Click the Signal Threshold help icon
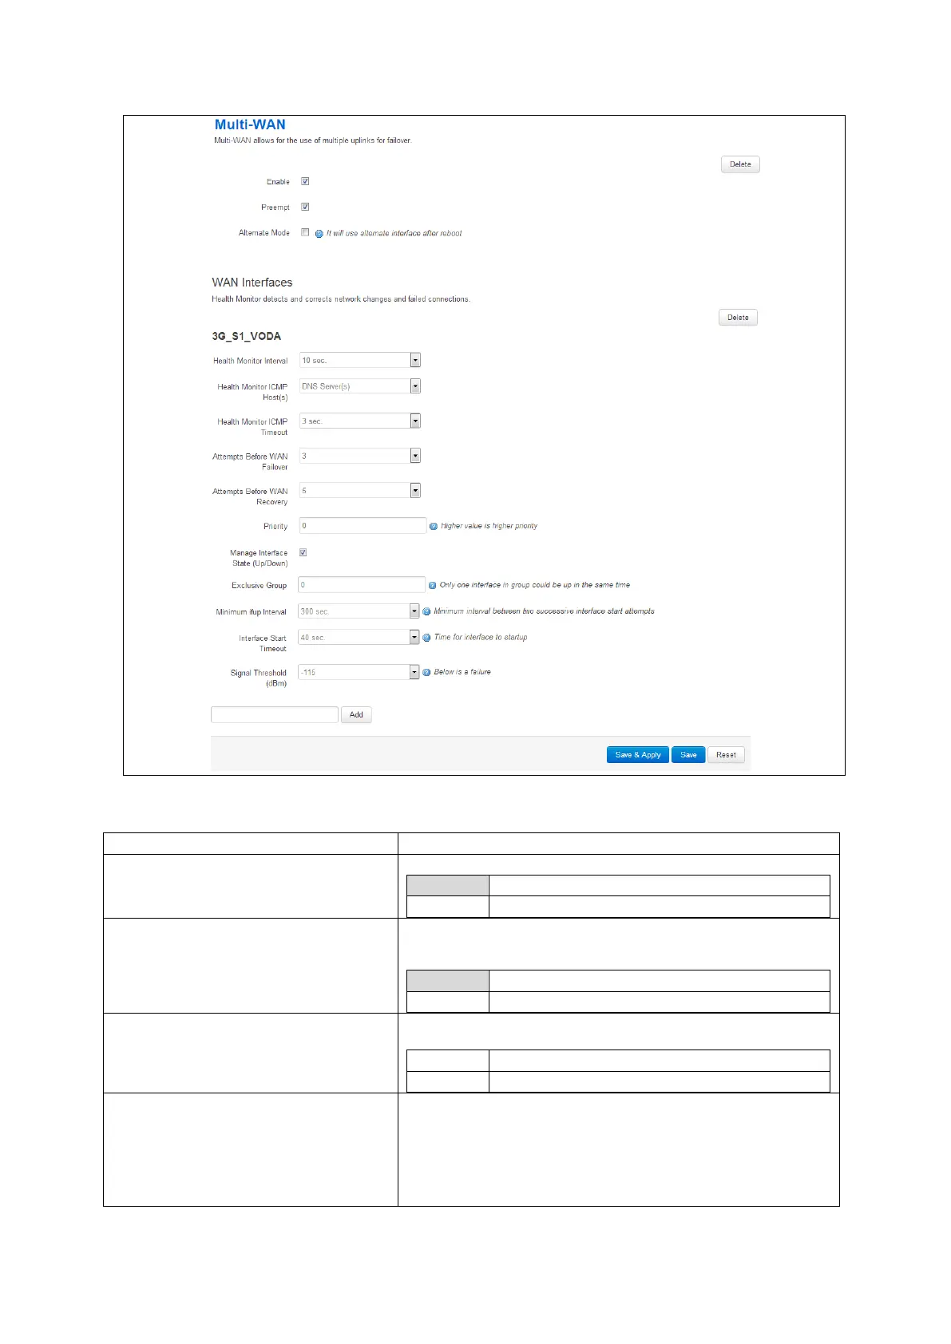This screenshot has height=1344, width=951. coord(426,673)
